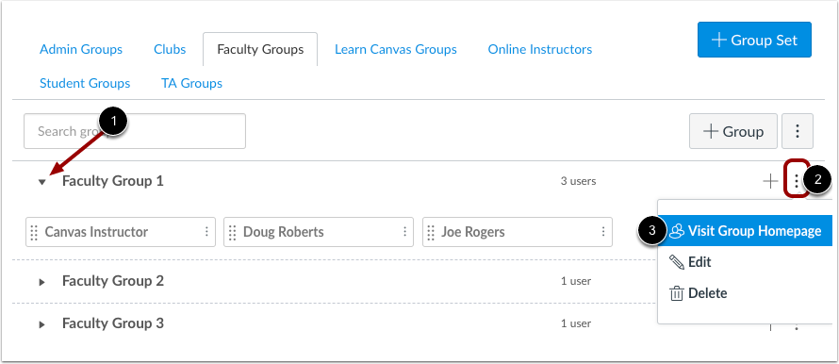Click the plus icon for Faculty Group 1
Image resolution: width=839 pixels, height=364 pixels.
770,182
